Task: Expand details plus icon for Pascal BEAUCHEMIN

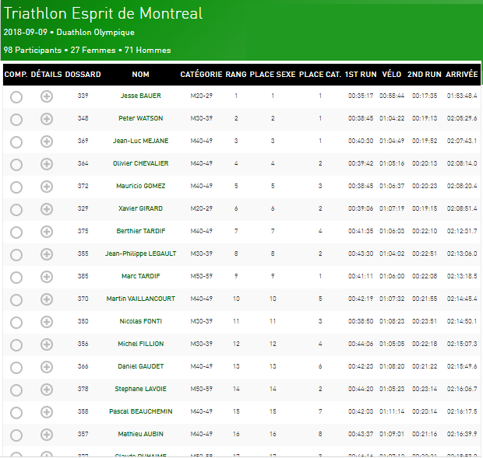Action: [47, 412]
